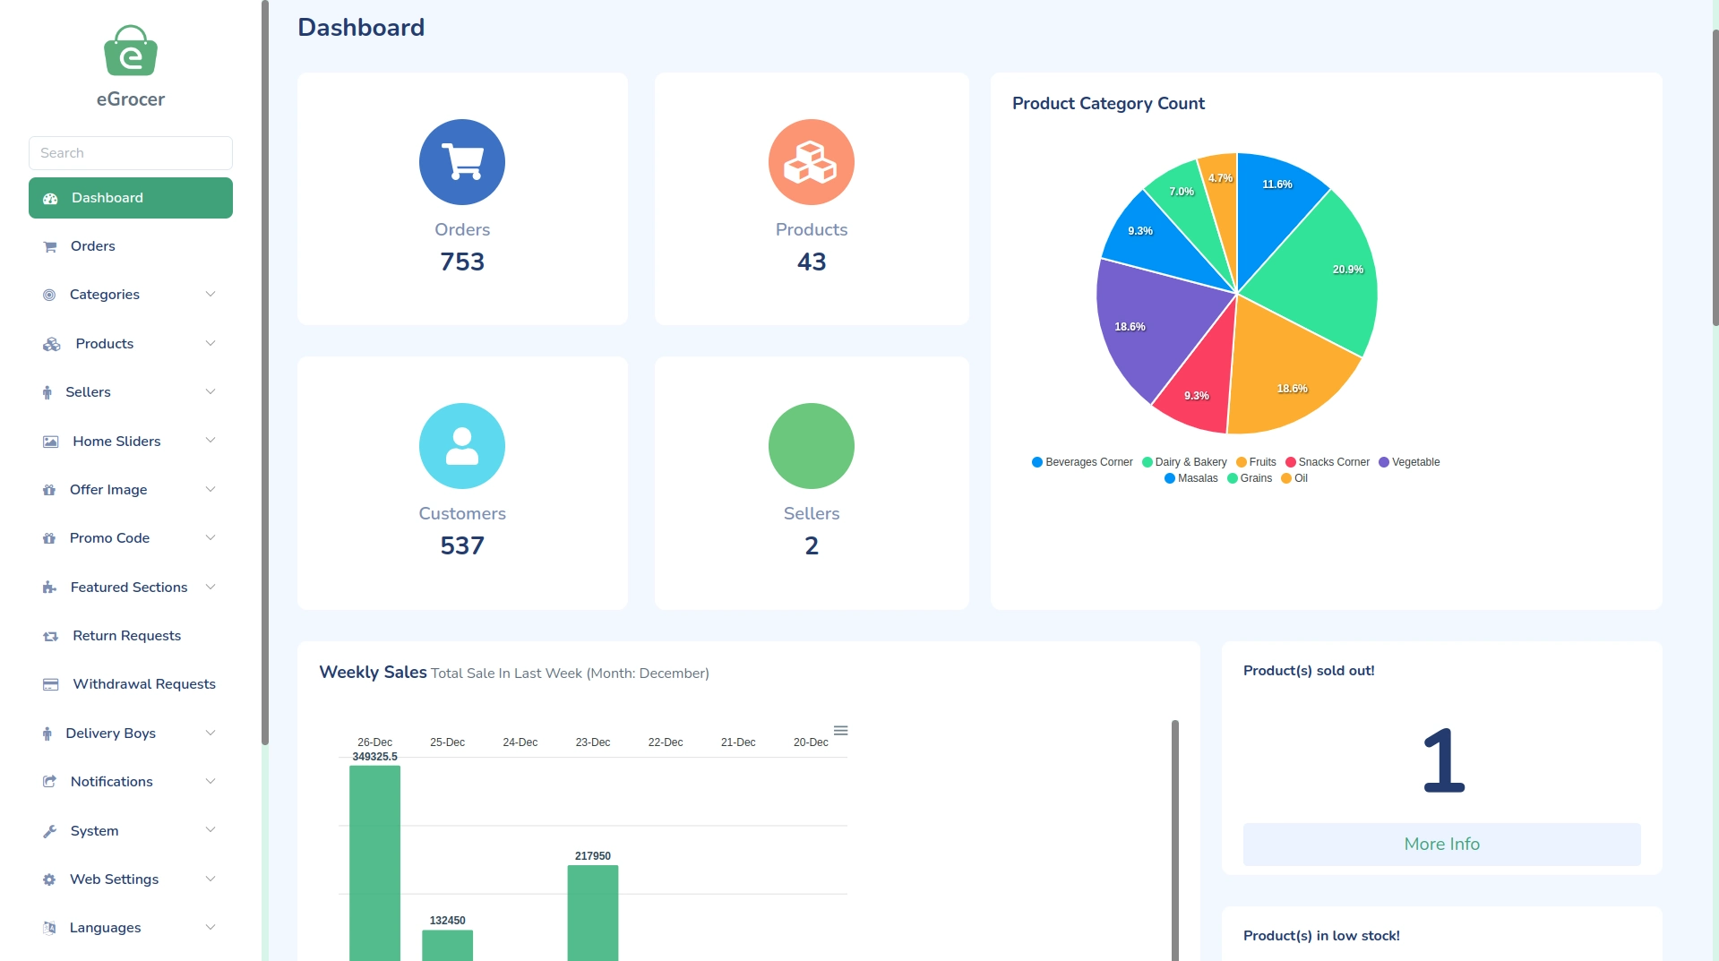Click the Home Sliders image icon
The width and height of the screenshot is (1719, 961).
(x=51, y=442)
